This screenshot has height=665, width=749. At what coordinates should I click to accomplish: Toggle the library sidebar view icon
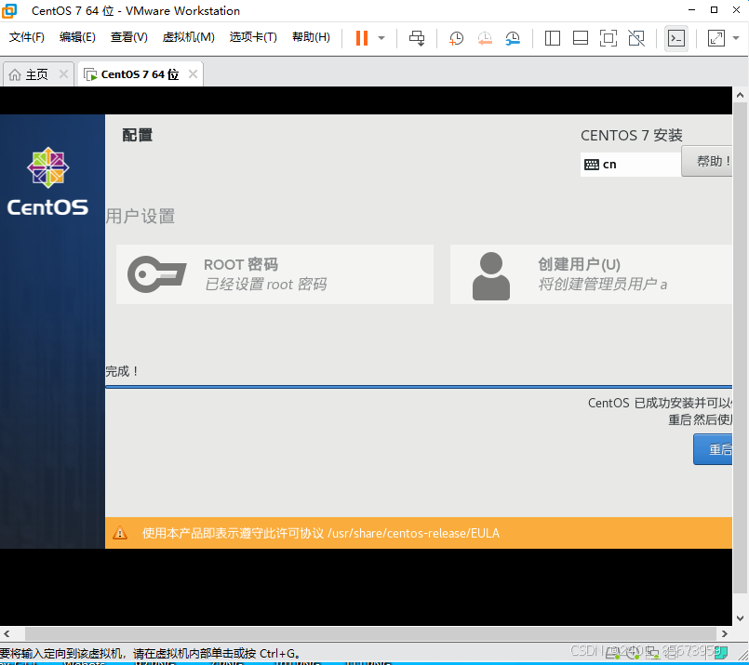tap(552, 38)
